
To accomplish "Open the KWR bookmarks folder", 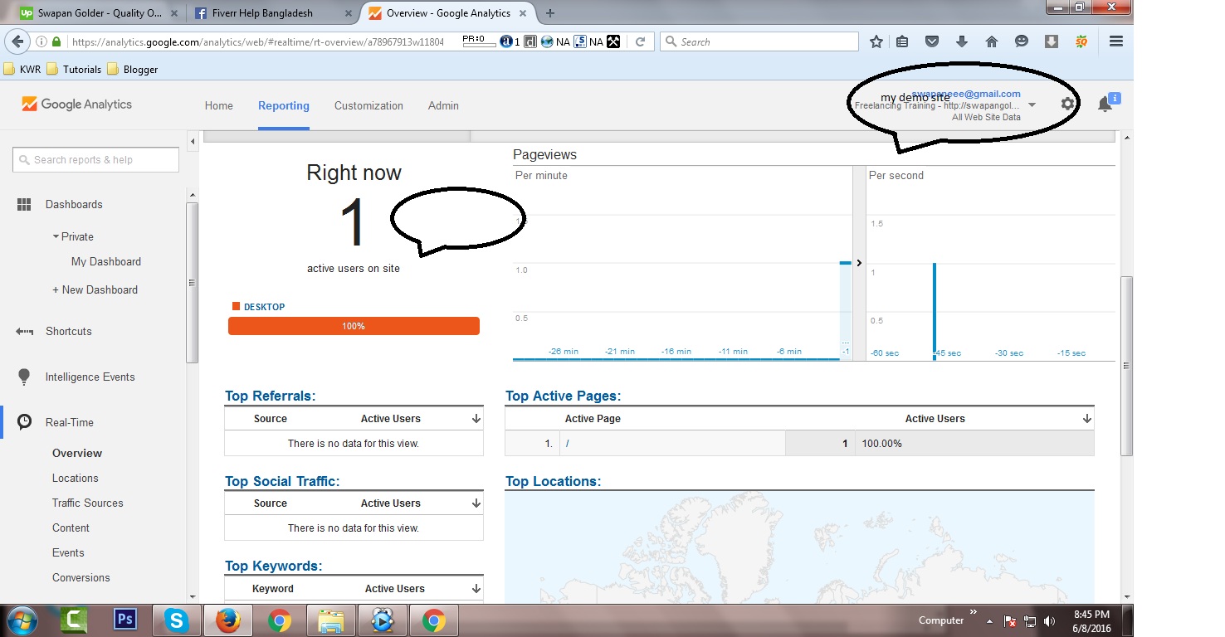I will pyautogui.click(x=22, y=70).
